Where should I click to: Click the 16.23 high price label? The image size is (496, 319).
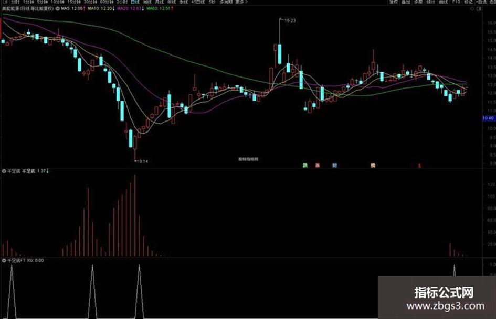[290, 20]
